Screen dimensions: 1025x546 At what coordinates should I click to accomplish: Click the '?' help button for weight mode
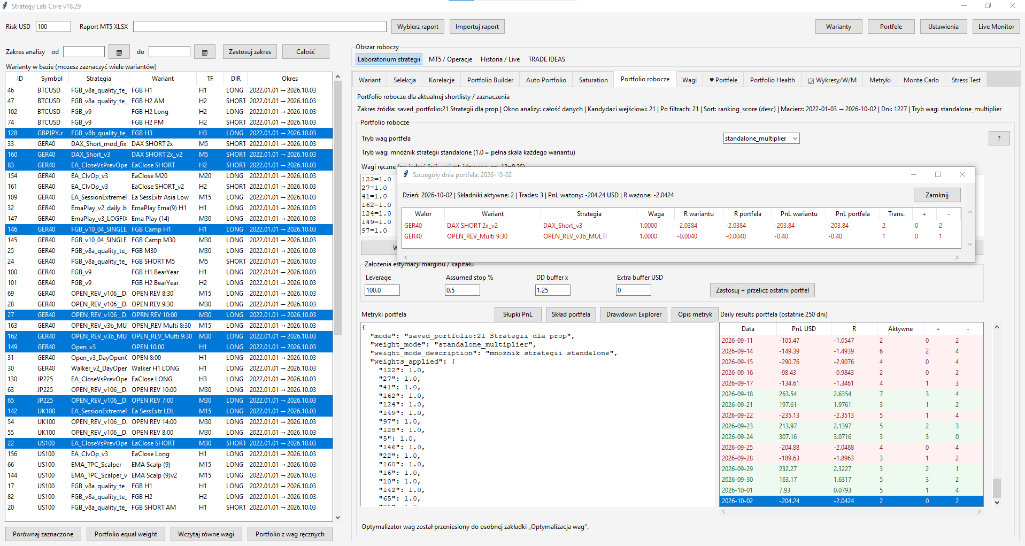(x=999, y=139)
